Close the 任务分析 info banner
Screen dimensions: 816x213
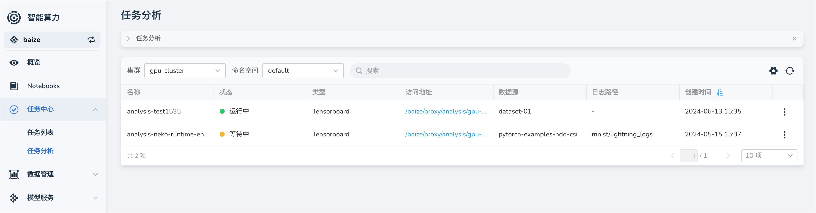[794, 39]
